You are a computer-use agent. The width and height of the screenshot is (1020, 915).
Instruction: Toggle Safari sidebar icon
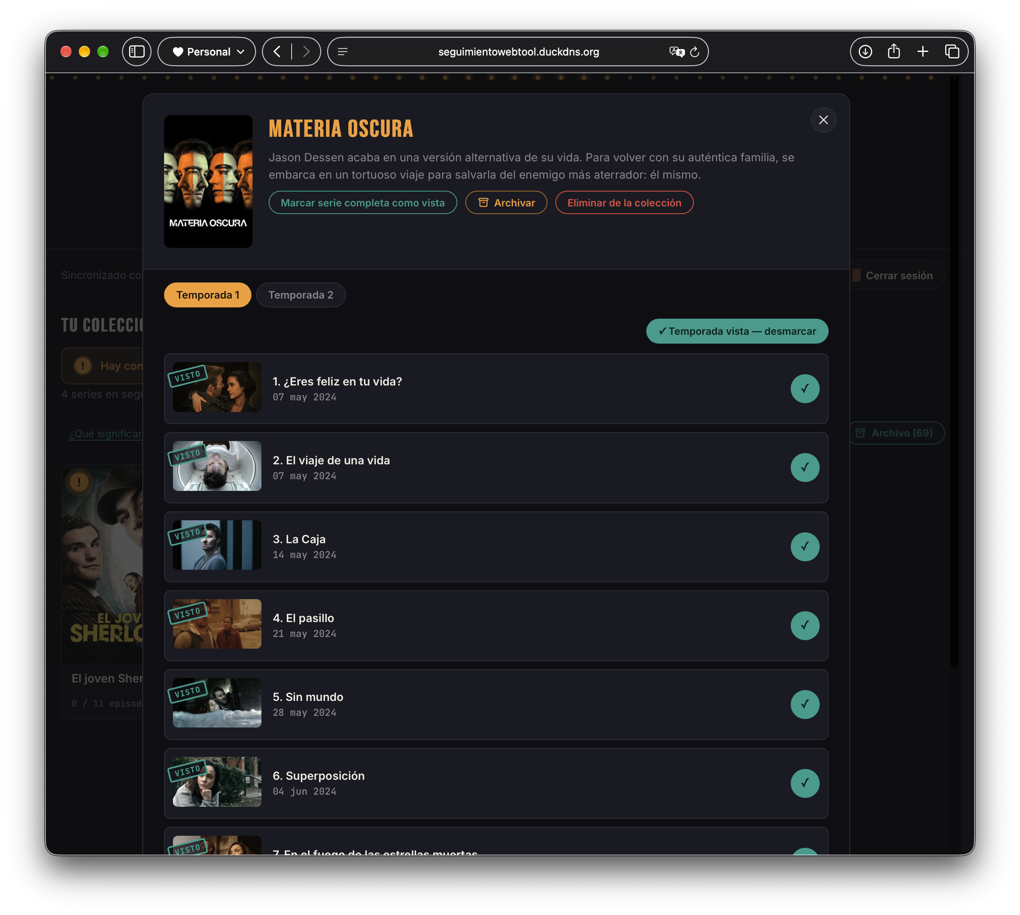click(137, 51)
